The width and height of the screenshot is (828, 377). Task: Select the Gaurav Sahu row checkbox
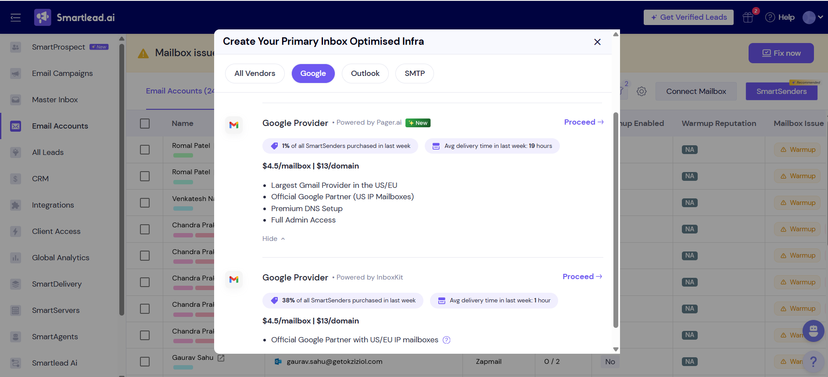[x=145, y=362]
